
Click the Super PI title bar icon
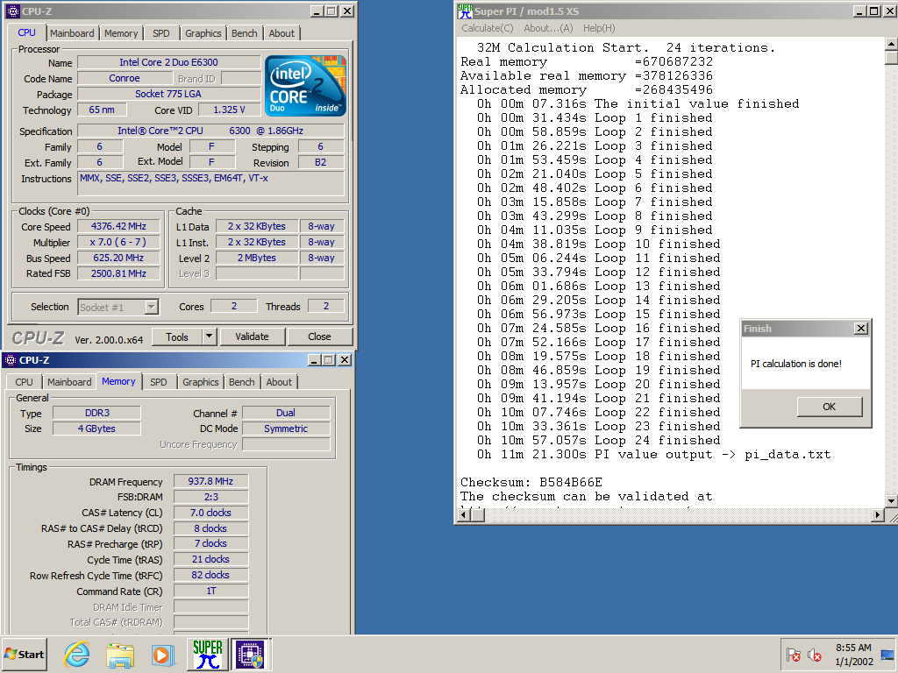click(465, 11)
